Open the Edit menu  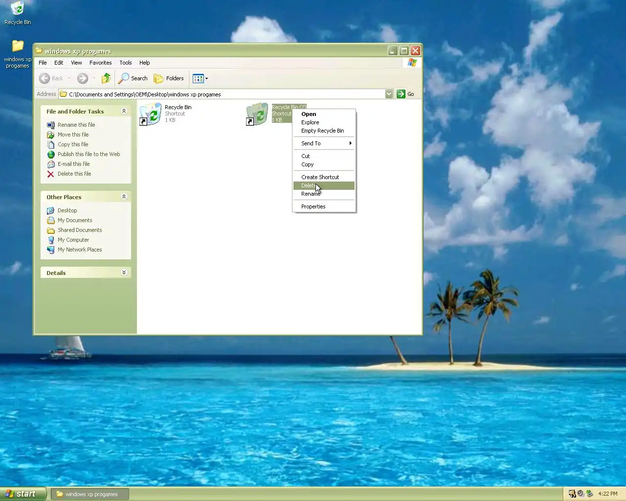click(x=59, y=63)
